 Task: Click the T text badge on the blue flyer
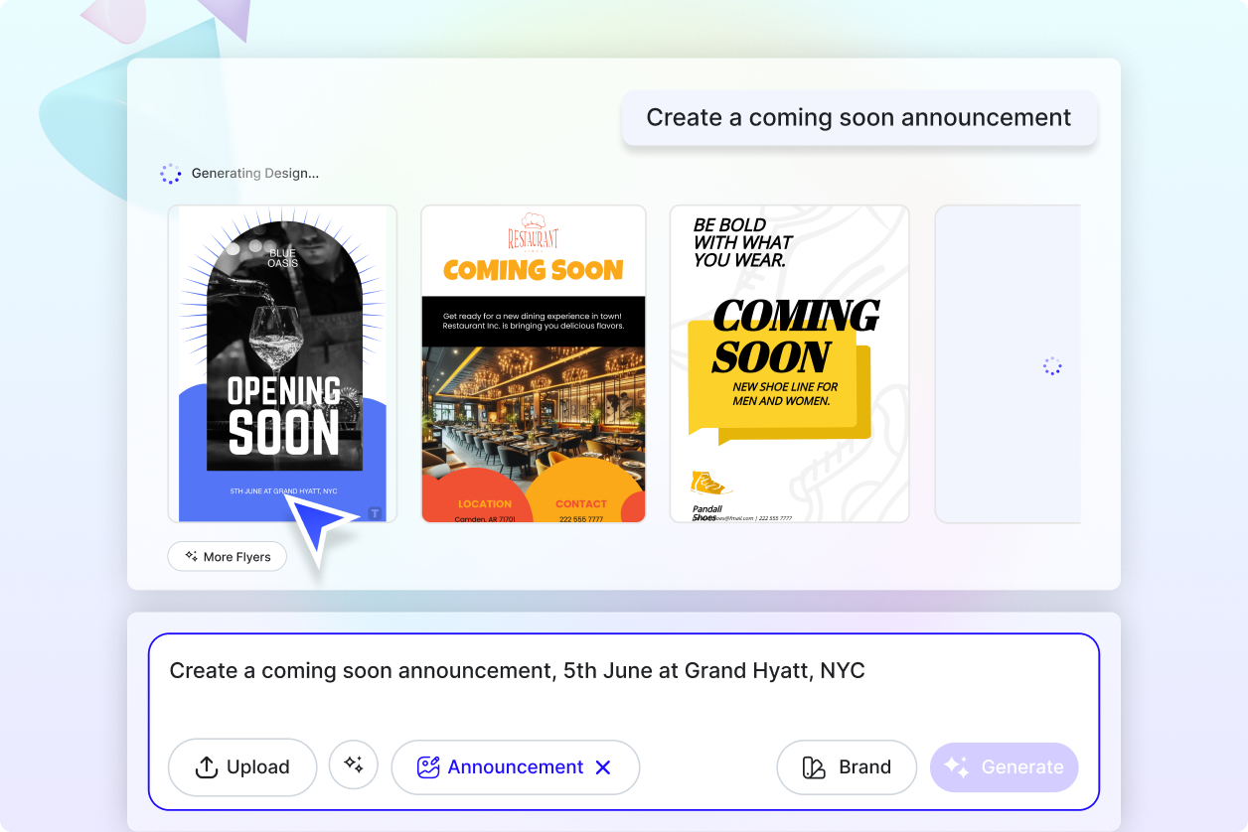click(x=375, y=513)
